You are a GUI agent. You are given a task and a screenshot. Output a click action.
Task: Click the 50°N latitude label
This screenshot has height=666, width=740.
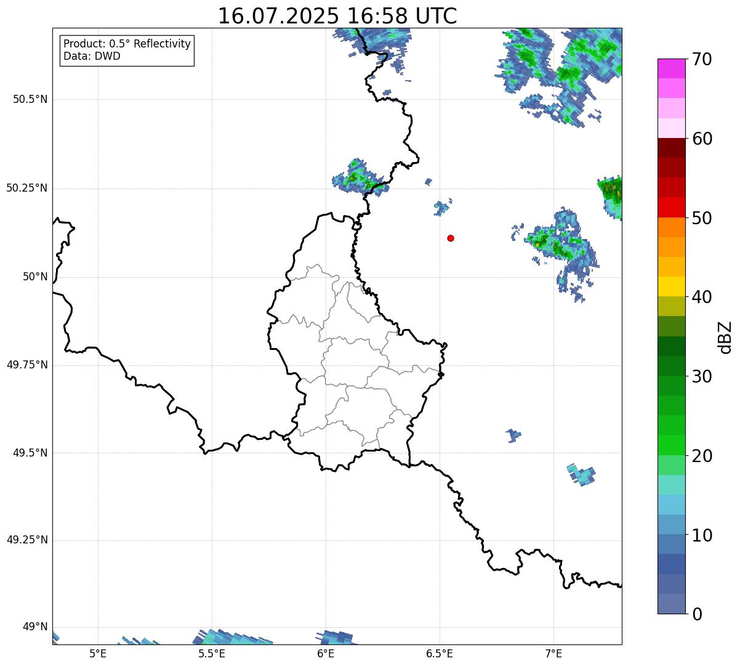point(35,277)
